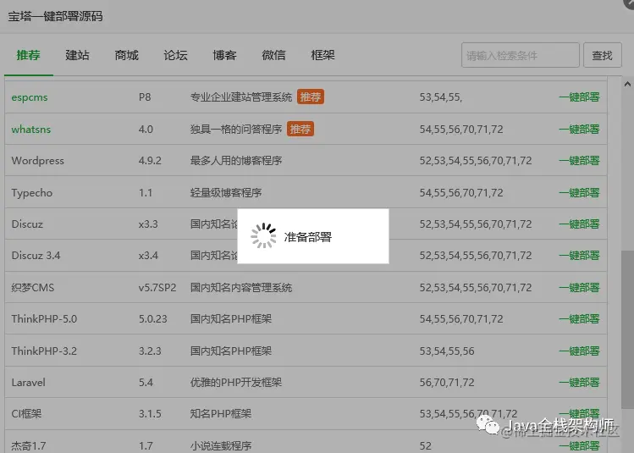Image resolution: width=634 pixels, height=453 pixels.
Task: Click the scrollbar up arrow
Action: tap(627, 84)
